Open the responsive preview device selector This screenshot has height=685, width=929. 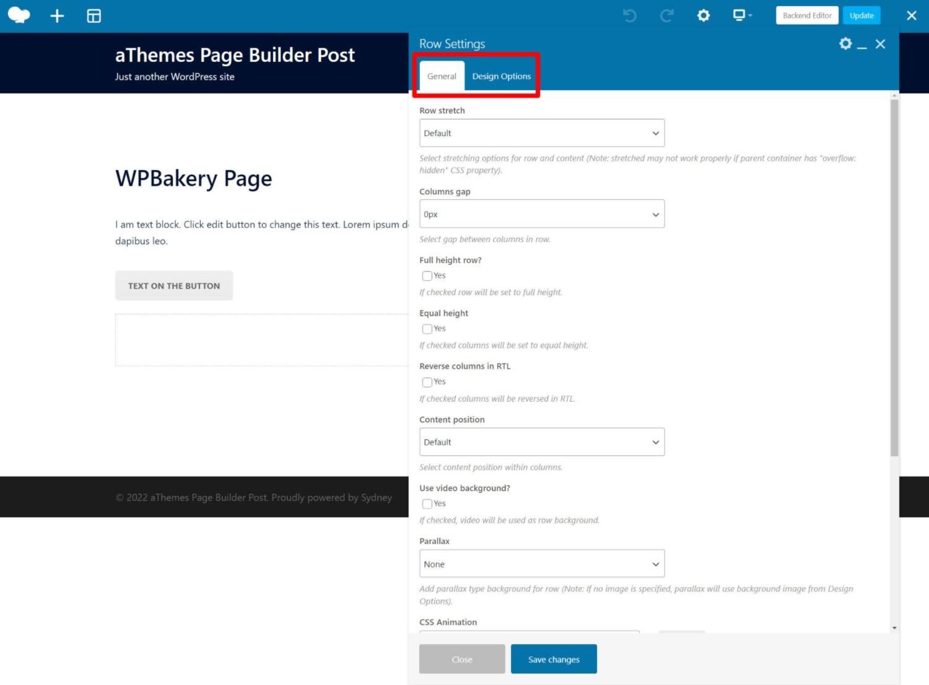pos(742,15)
